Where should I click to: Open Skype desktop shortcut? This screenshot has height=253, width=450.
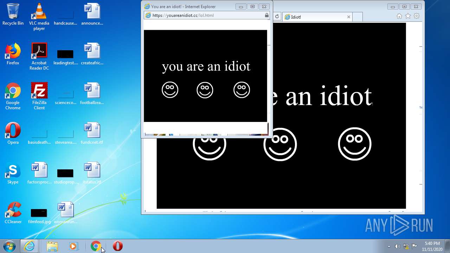tap(13, 173)
